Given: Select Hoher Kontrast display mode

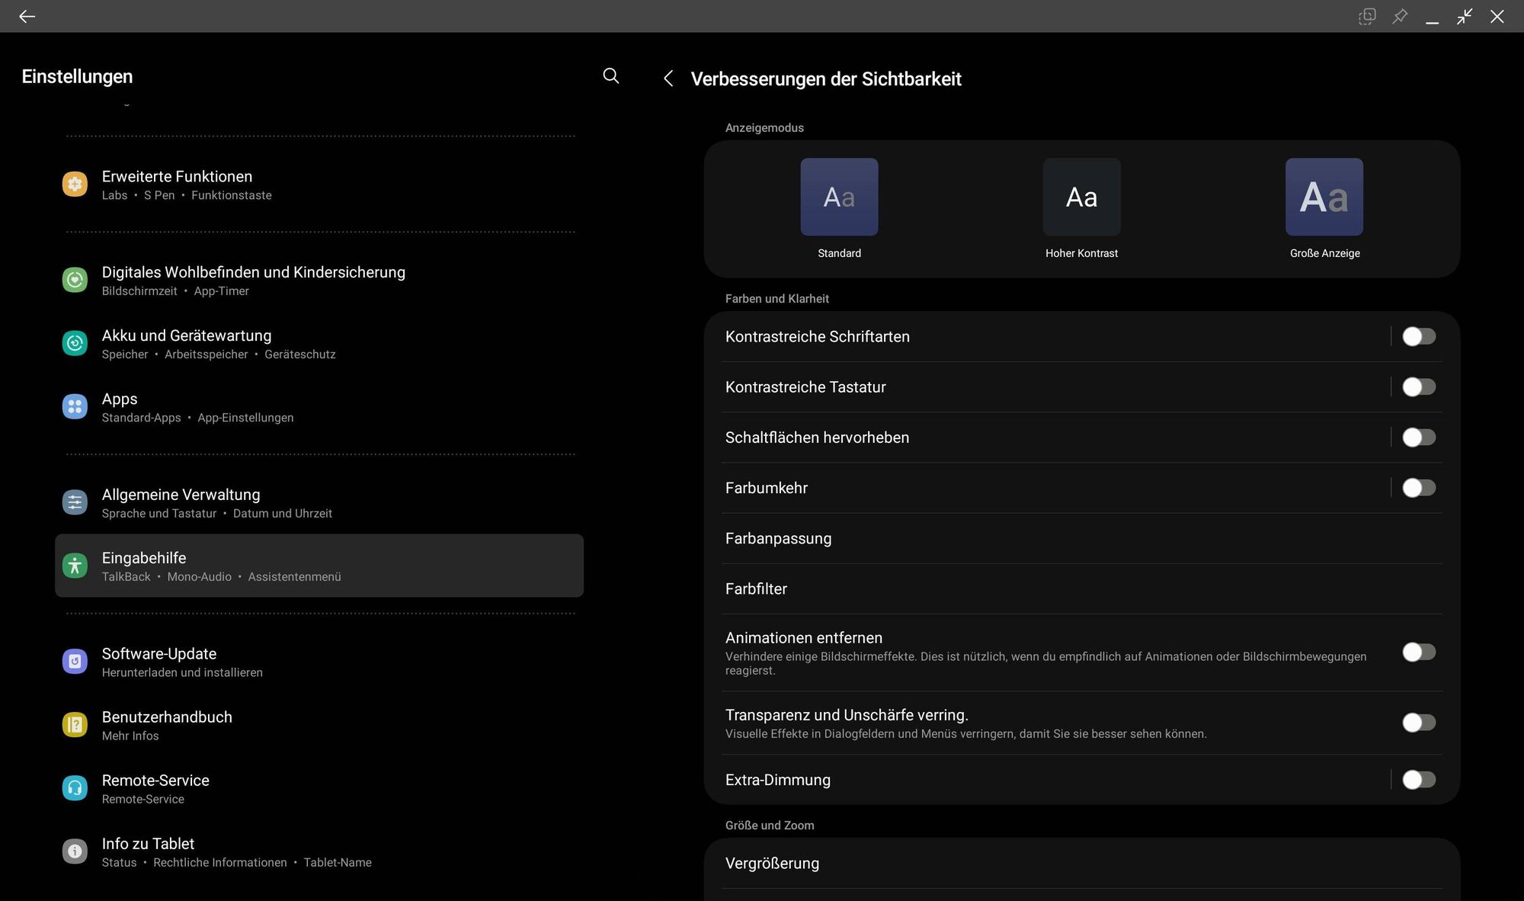Looking at the screenshot, I should coord(1081,197).
